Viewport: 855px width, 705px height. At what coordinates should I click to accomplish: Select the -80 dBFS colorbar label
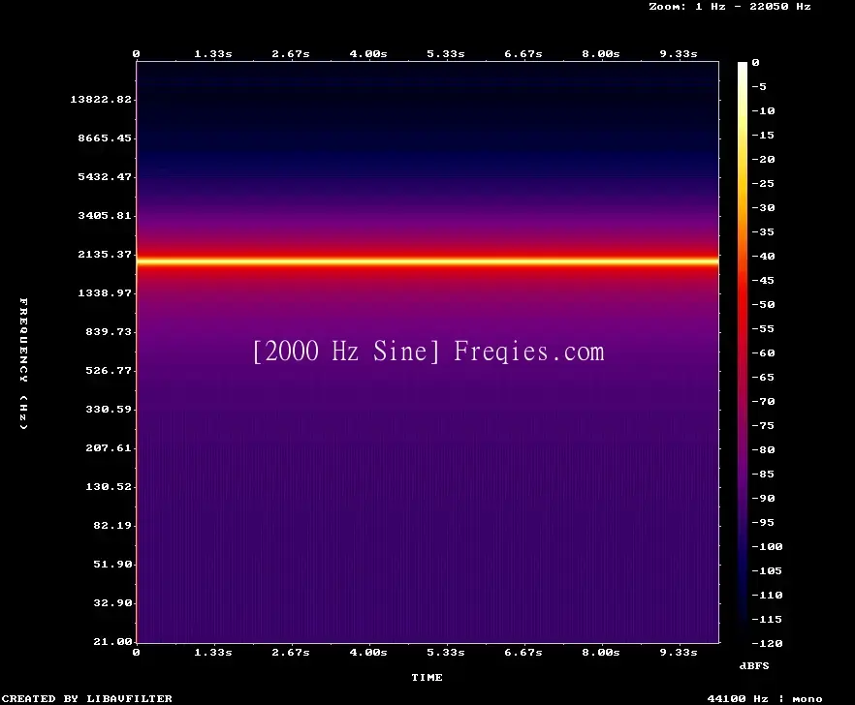[x=763, y=449]
